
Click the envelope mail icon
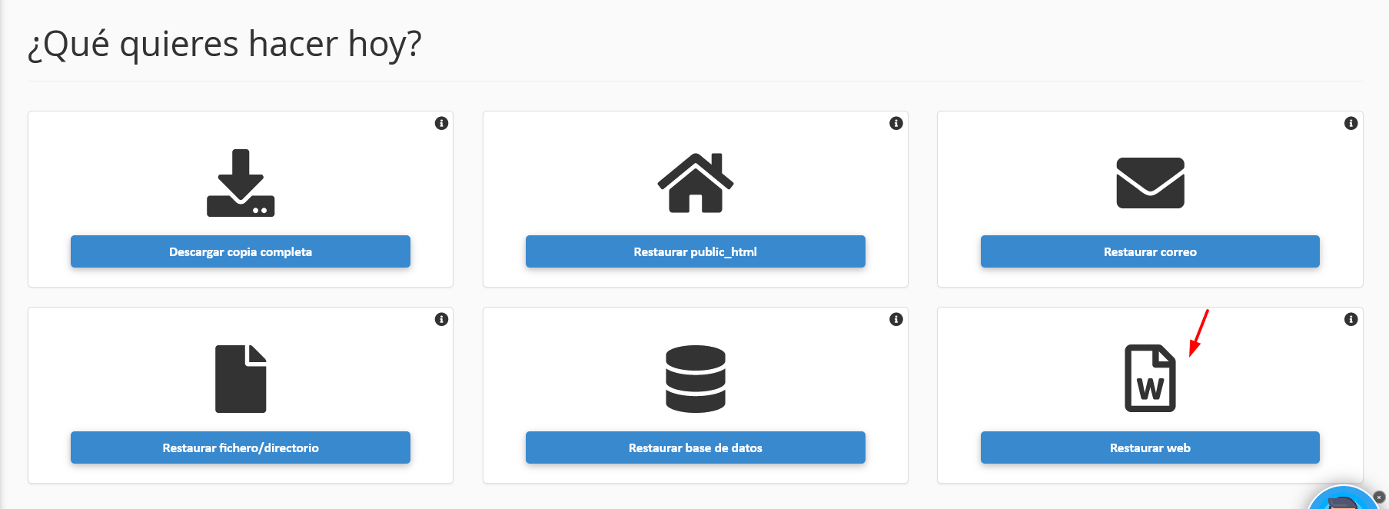click(x=1150, y=183)
